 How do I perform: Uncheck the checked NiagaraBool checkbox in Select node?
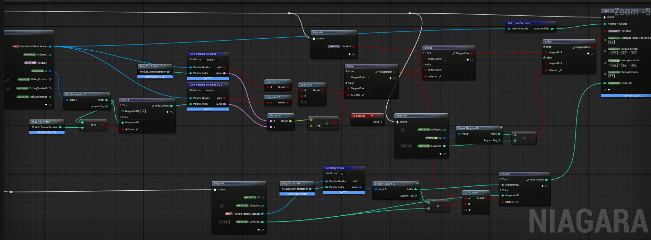point(444,59)
